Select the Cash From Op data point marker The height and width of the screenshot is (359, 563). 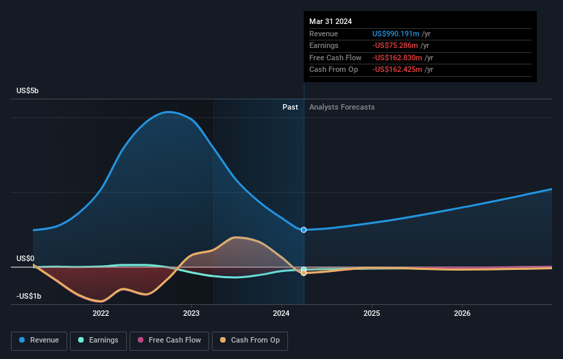pyautogui.click(x=304, y=273)
